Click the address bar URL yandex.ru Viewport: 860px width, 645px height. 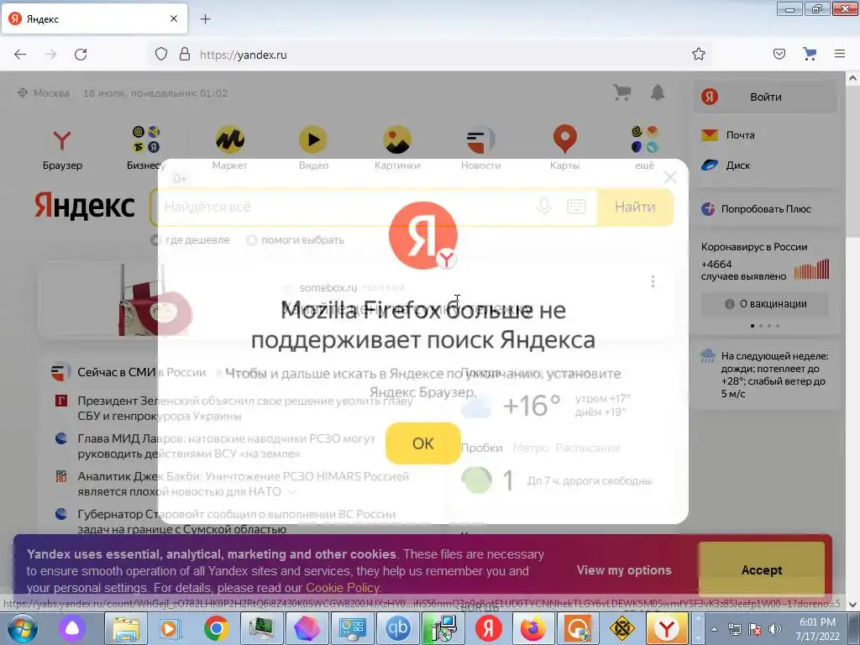tap(243, 55)
